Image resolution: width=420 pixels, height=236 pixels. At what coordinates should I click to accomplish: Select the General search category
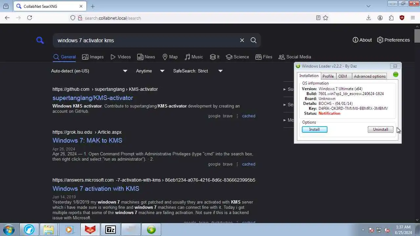pos(65,57)
